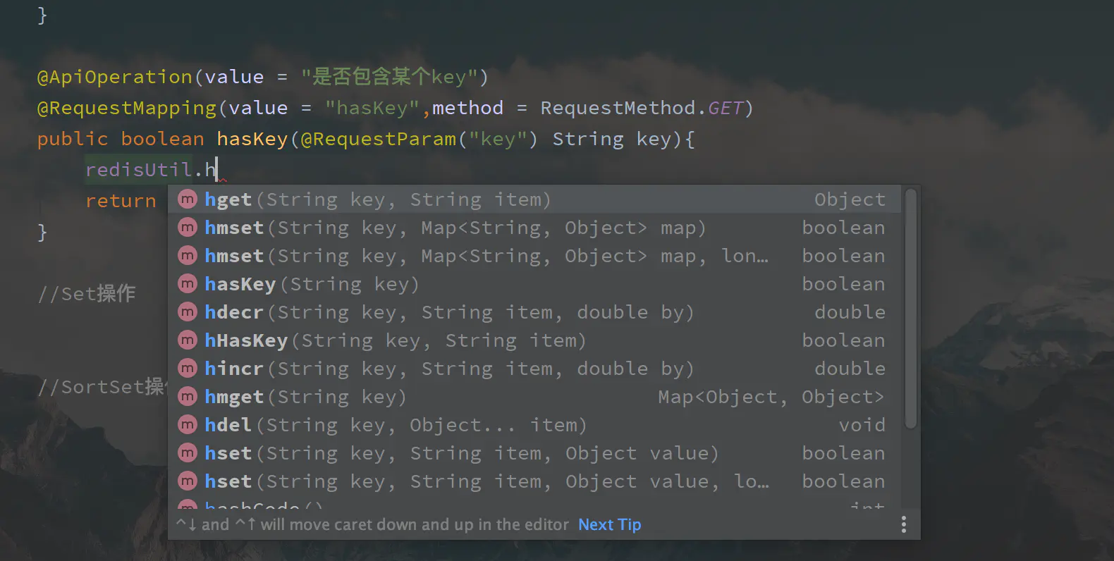The width and height of the screenshot is (1114, 561).
Task: Click method icon beside hHasKey suggestion
Action: 187,340
